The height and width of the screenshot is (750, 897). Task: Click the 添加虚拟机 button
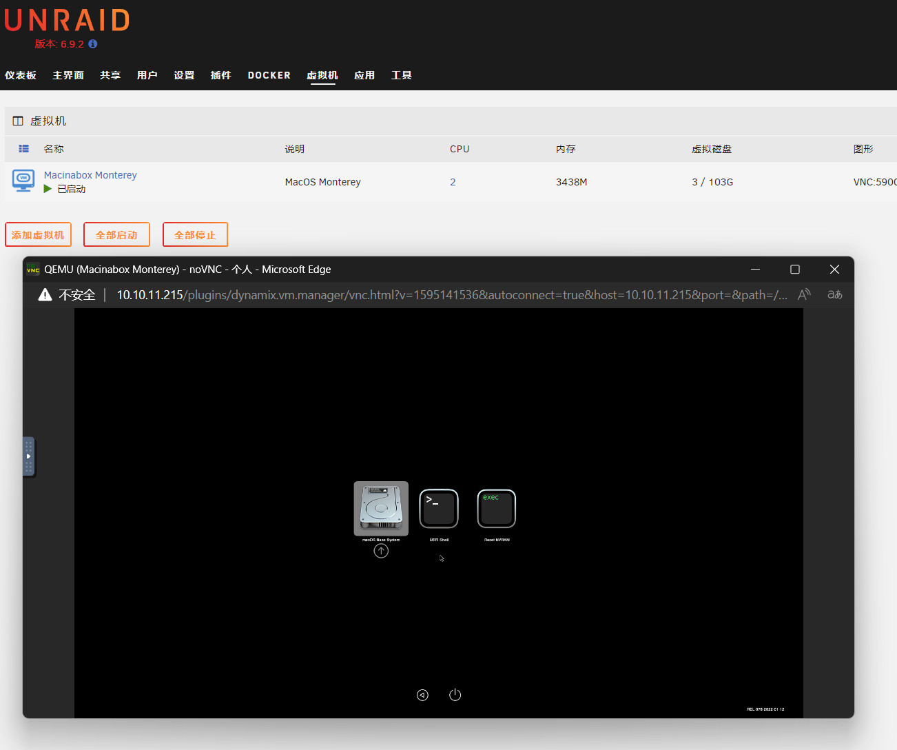[x=38, y=234]
